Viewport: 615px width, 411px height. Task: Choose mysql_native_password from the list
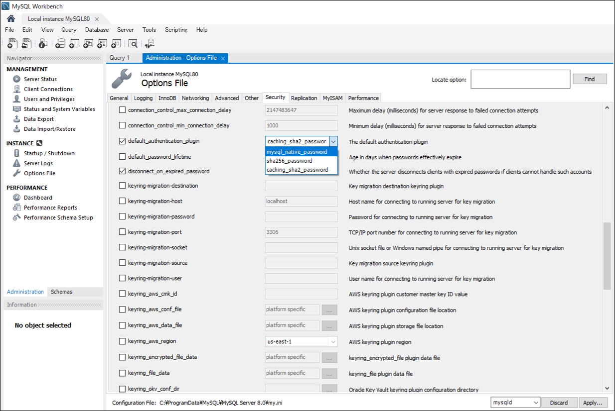[x=302, y=152]
